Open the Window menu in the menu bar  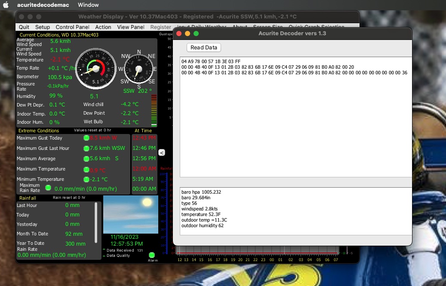[88, 5]
